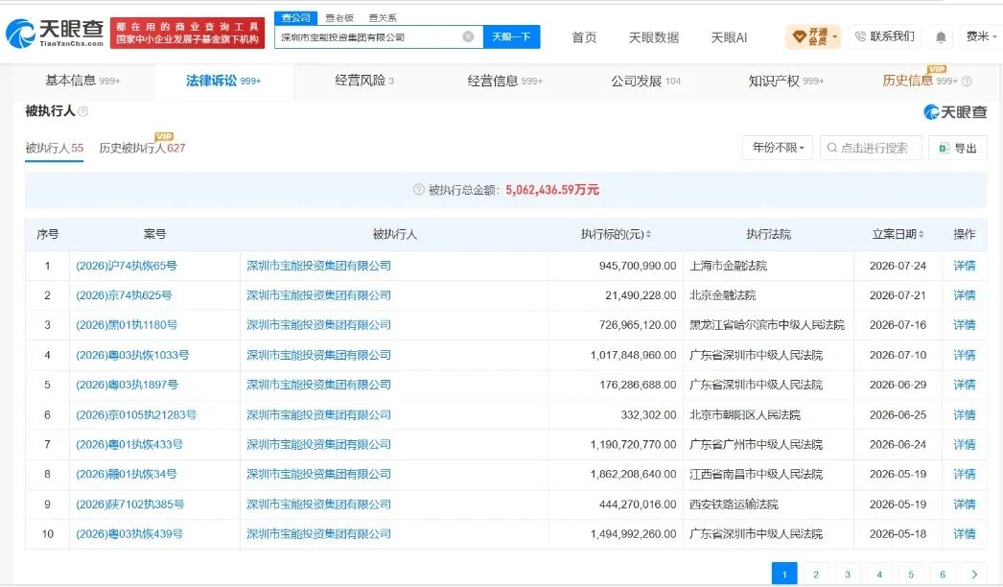Click the help icon beside 历史信息 tab
Viewport: 1003px width, 587px height.
coord(967,82)
